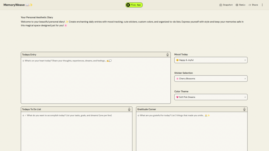The image size is (269, 151).
Task: Click the microphone icon in Todays Entry
Action: pyautogui.click(x=168, y=55)
